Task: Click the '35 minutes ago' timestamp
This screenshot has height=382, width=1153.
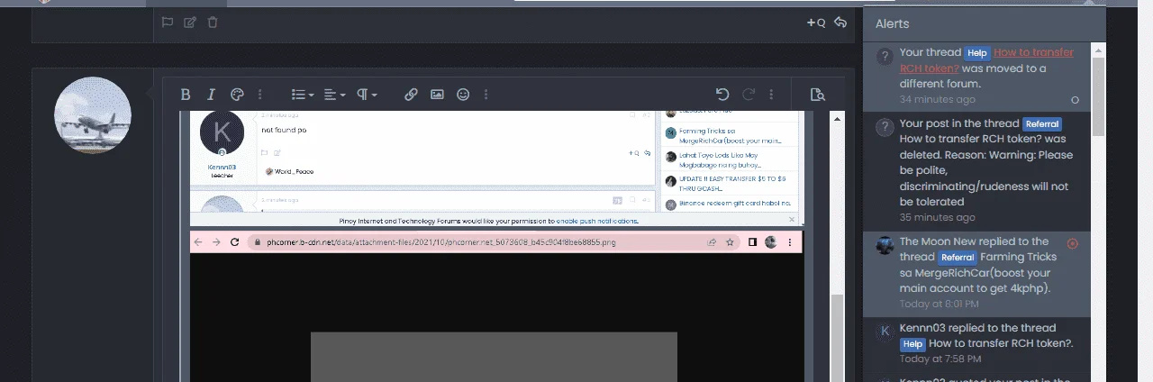Action: coord(937,217)
